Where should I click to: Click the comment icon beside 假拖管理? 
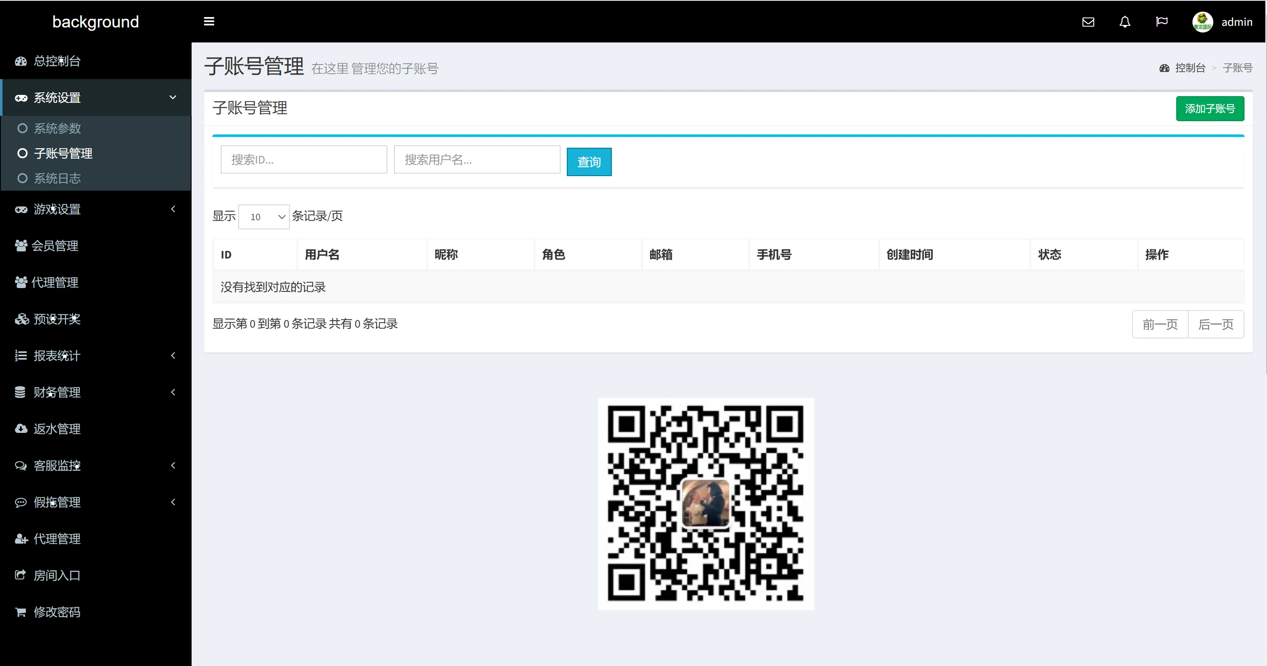pos(21,502)
